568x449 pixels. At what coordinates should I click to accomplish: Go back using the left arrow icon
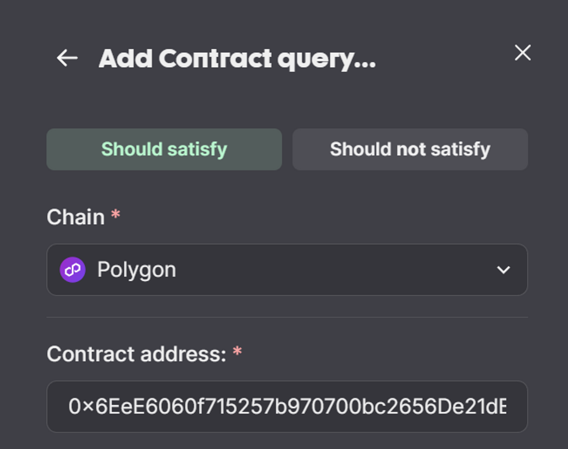pos(67,58)
